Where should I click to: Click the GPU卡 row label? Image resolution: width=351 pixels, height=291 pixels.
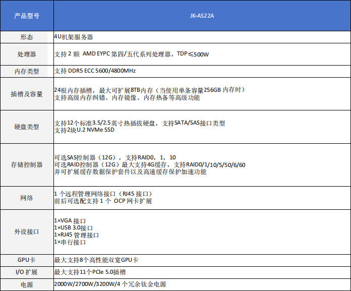tap(26, 260)
